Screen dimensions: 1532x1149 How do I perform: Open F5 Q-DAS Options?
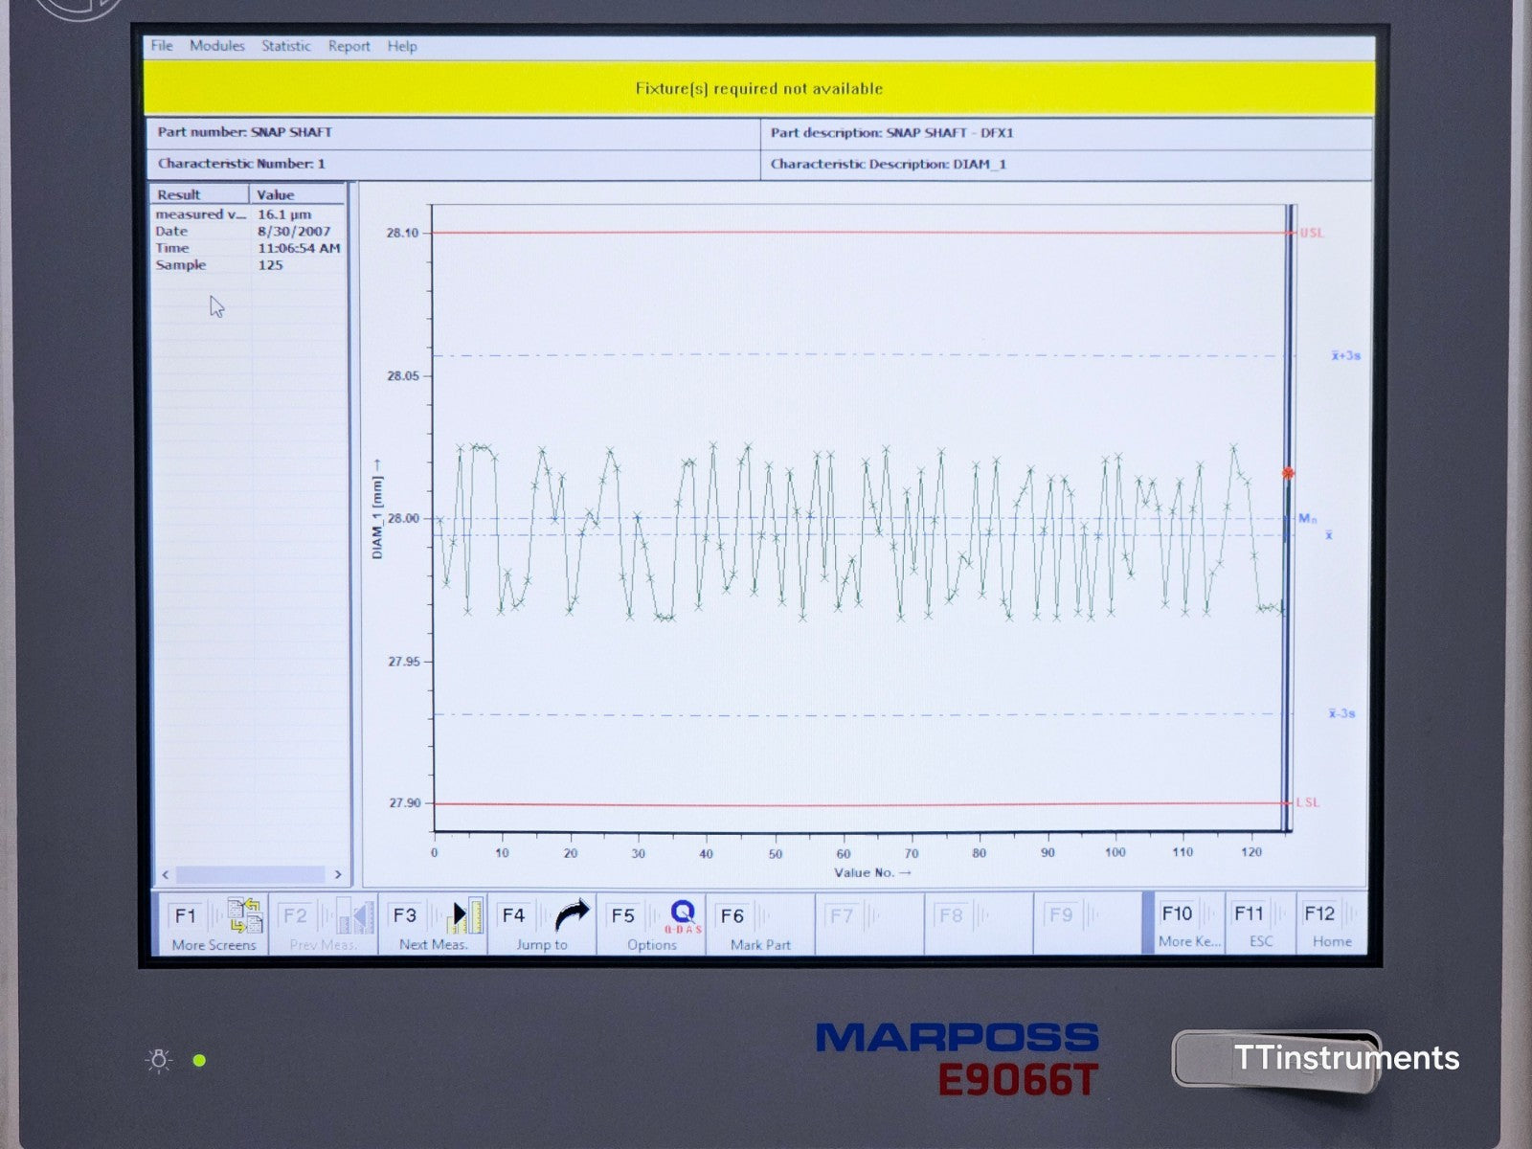pyautogui.click(x=682, y=916)
